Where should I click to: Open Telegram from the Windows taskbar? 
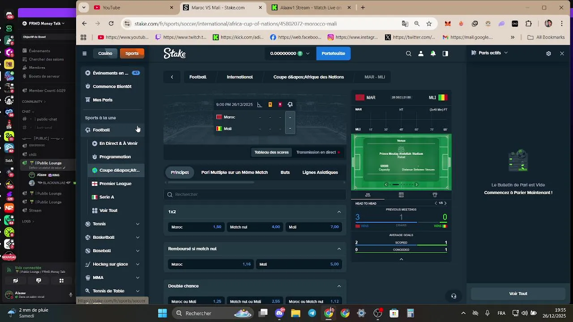(312, 313)
